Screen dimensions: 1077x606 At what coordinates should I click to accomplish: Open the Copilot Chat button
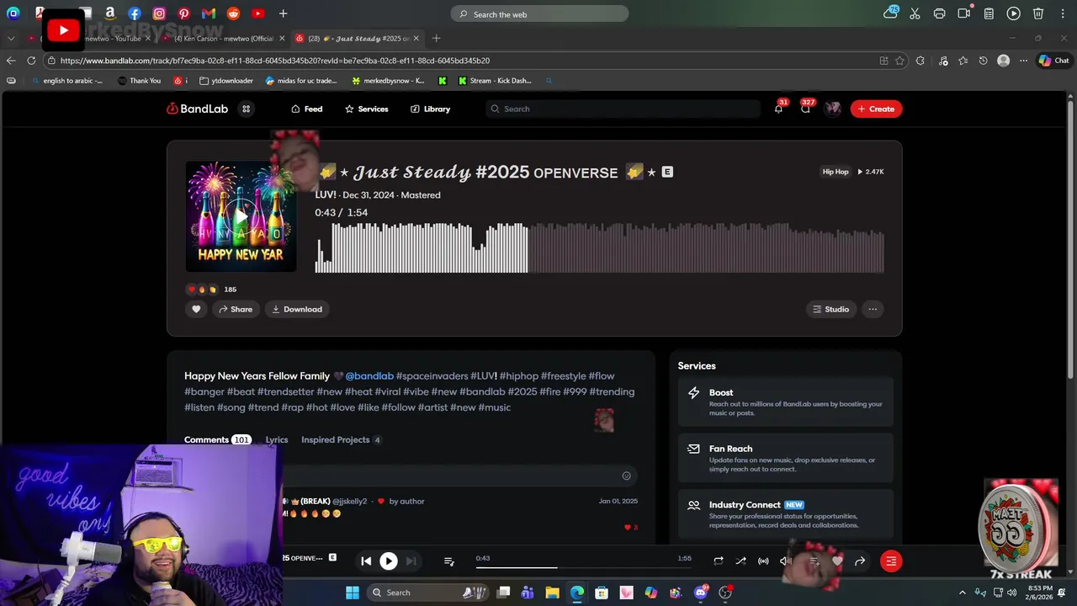pos(1053,61)
